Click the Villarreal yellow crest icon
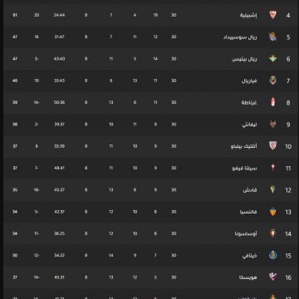 pos(273,81)
